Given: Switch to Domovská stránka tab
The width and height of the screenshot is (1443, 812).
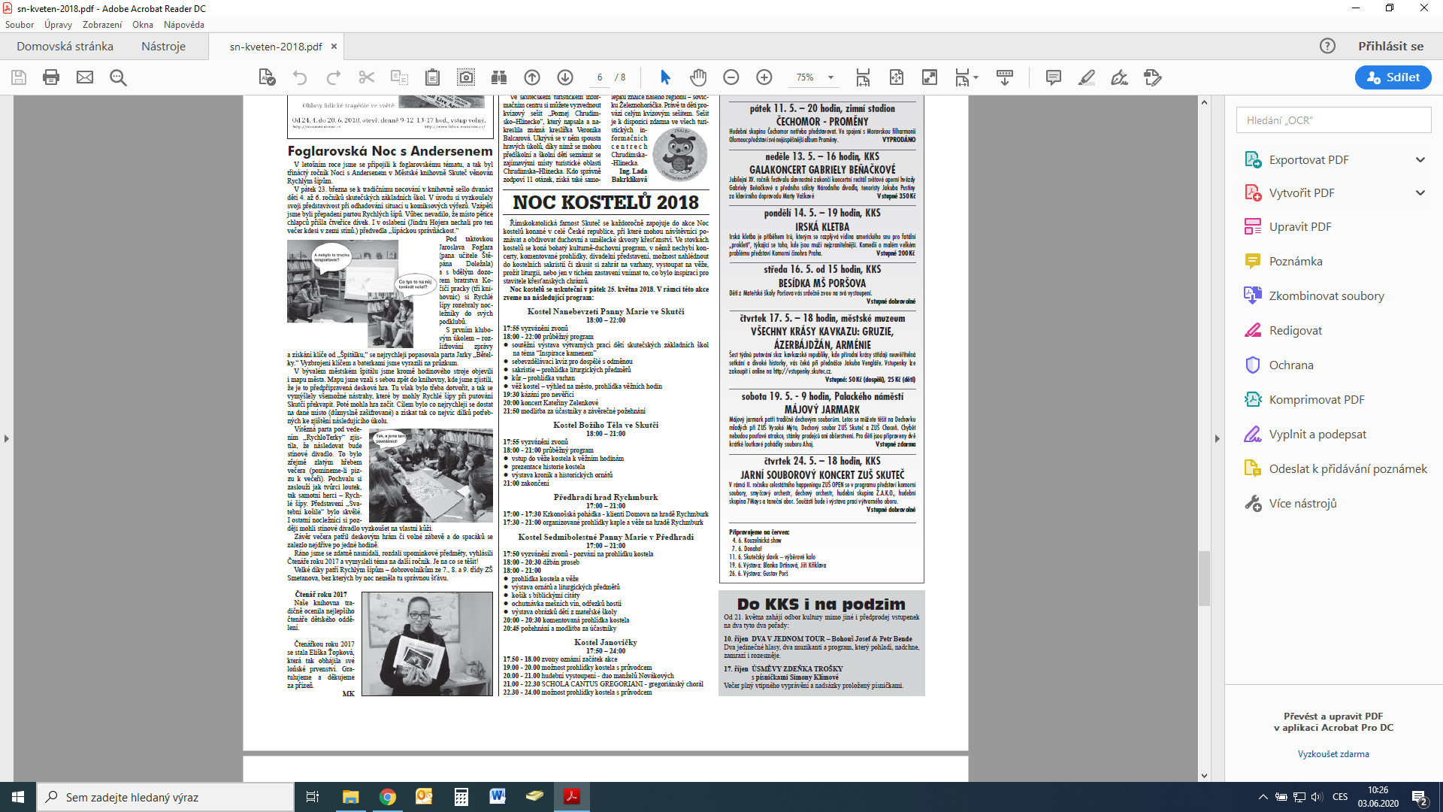Looking at the screenshot, I should [x=65, y=46].
